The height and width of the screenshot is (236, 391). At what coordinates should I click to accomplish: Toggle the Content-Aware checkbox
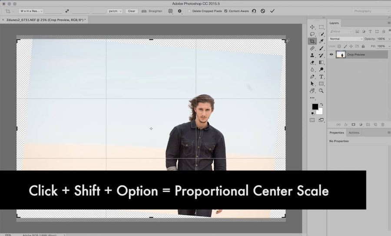point(225,11)
